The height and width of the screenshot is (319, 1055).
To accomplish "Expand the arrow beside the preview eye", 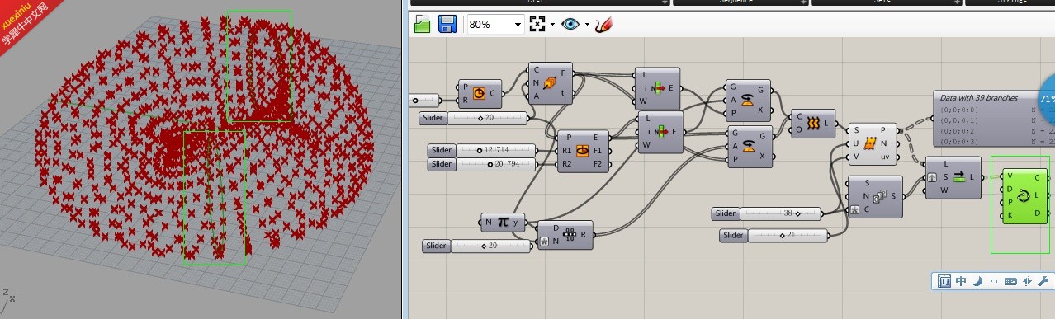I will tap(587, 25).
